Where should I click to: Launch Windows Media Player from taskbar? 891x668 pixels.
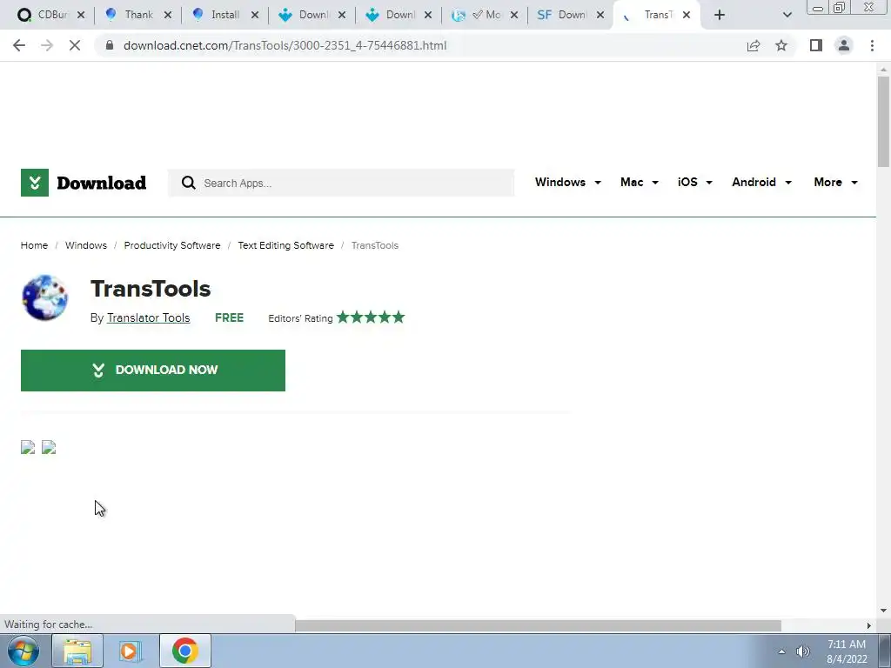[130, 651]
